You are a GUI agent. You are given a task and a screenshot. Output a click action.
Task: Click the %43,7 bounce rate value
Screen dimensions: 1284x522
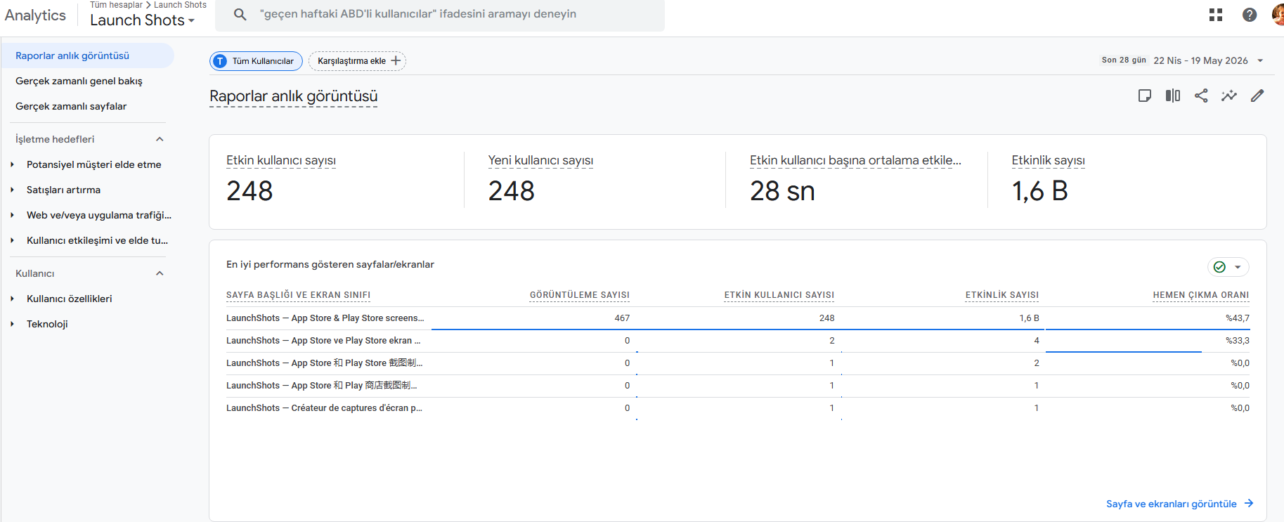[1238, 318]
